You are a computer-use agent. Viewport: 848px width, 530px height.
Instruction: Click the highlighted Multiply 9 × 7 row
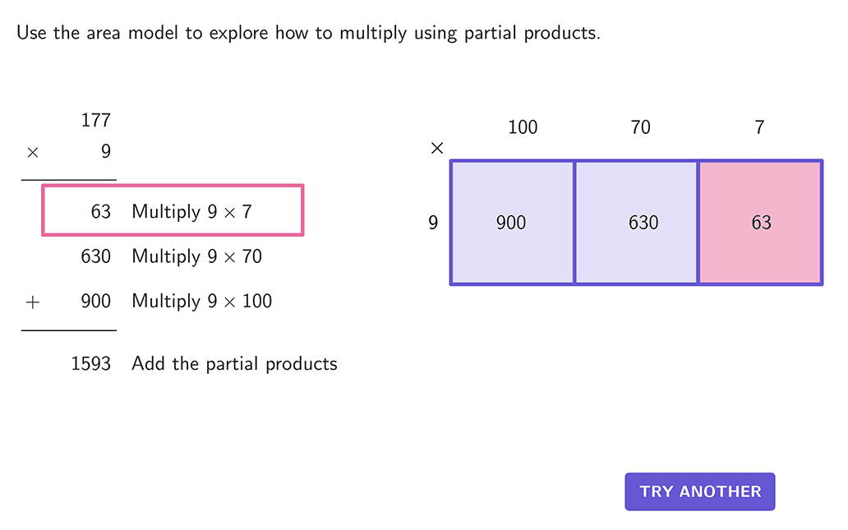(x=173, y=211)
